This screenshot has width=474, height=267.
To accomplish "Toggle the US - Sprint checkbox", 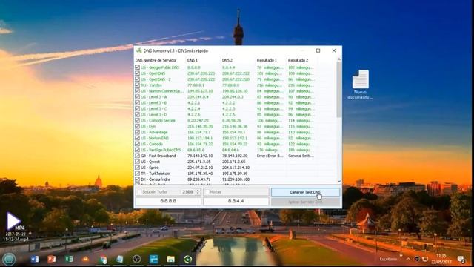I will point(137,168).
